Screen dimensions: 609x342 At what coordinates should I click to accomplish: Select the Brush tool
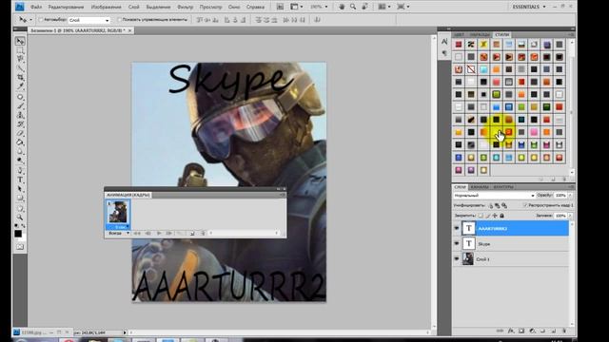20,105
